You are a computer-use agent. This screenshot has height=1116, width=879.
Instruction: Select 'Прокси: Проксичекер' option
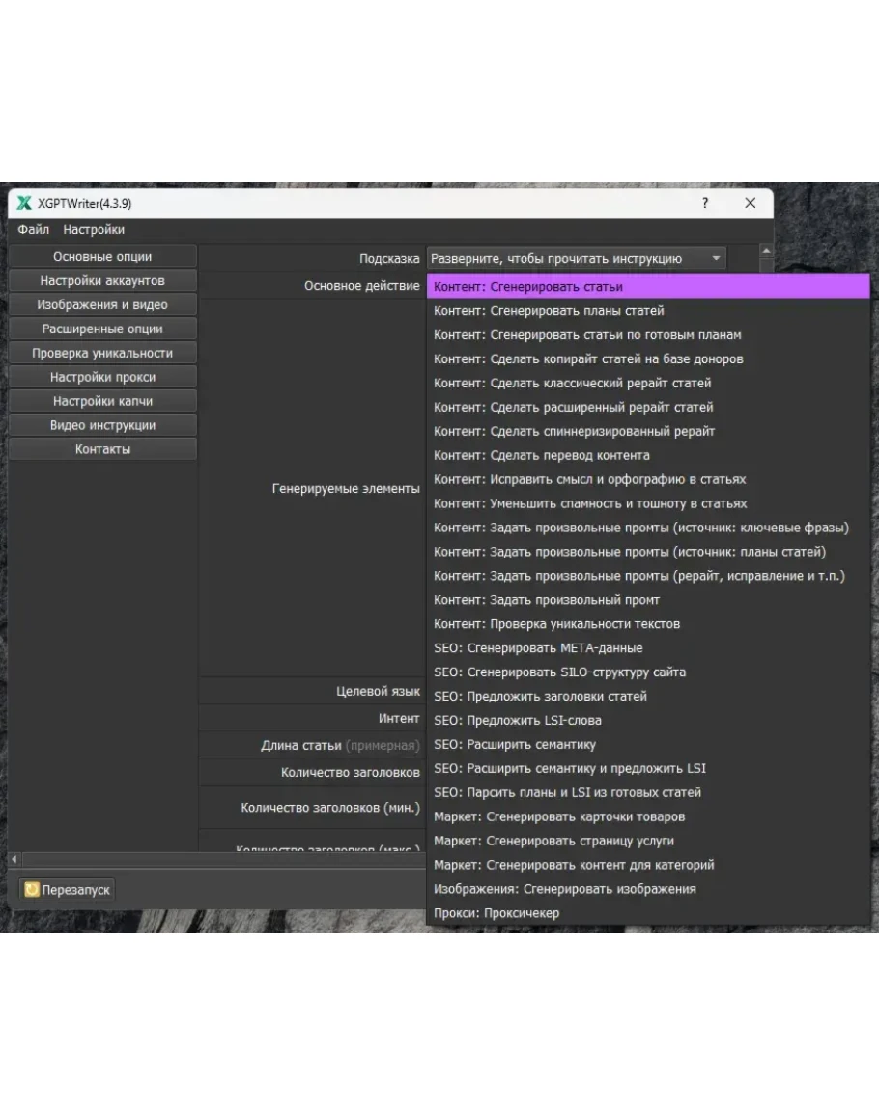[x=648, y=913]
